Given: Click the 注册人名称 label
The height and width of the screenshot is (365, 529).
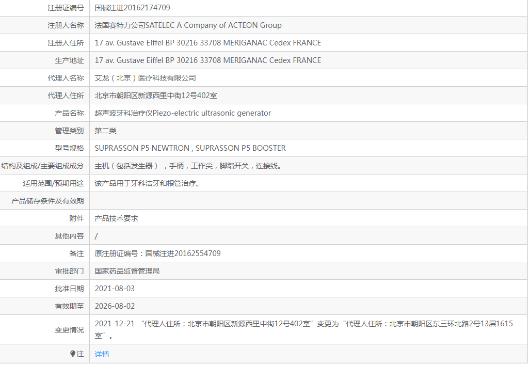Looking at the screenshot, I should (66, 25).
